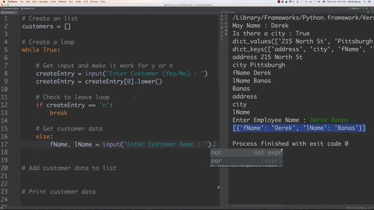Open the Edit menu

[x=27, y=2]
